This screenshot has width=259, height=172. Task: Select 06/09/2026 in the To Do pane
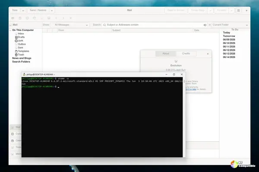tap(229, 40)
